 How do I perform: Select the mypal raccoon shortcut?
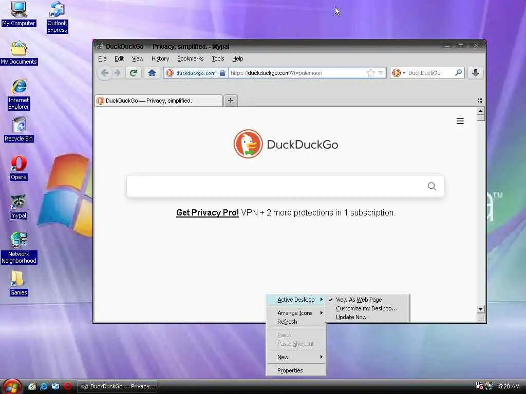pyautogui.click(x=18, y=207)
